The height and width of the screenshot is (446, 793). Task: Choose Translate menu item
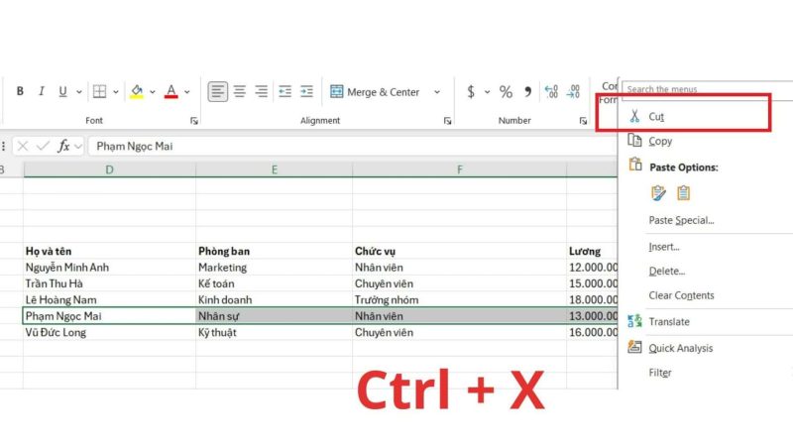point(668,321)
